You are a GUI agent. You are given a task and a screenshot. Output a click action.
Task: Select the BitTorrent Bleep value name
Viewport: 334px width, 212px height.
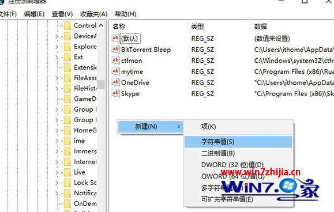pyautogui.click(x=146, y=50)
